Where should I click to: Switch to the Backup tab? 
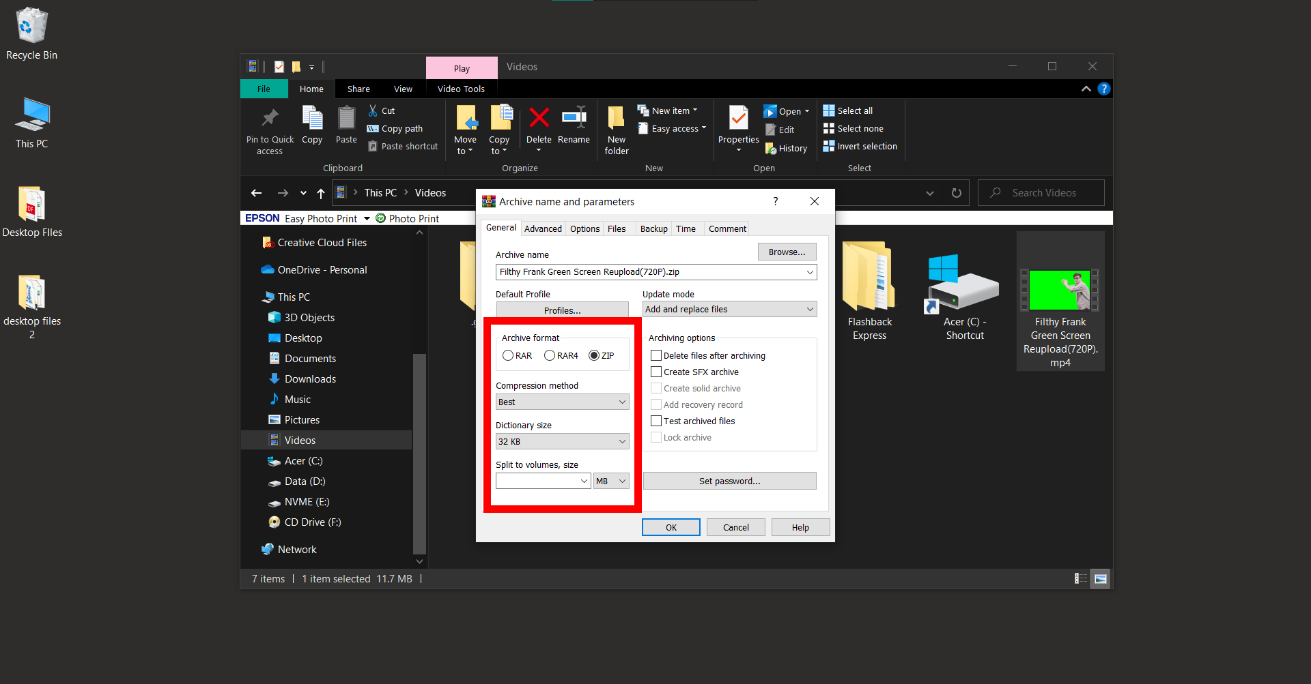pyautogui.click(x=653, y=228)
